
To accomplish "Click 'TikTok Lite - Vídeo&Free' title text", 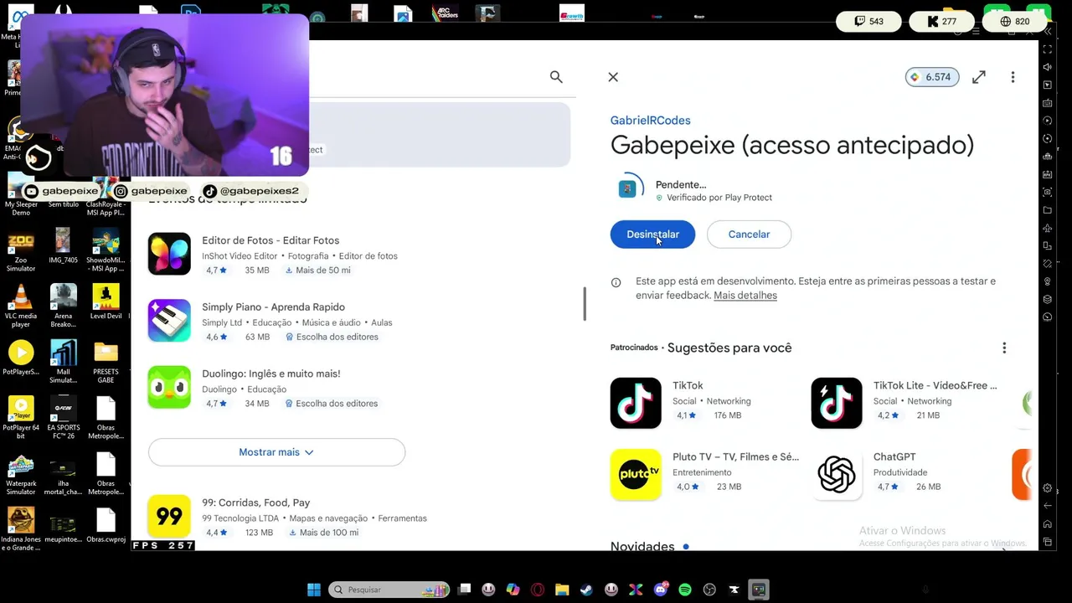I will coord(935,385).
